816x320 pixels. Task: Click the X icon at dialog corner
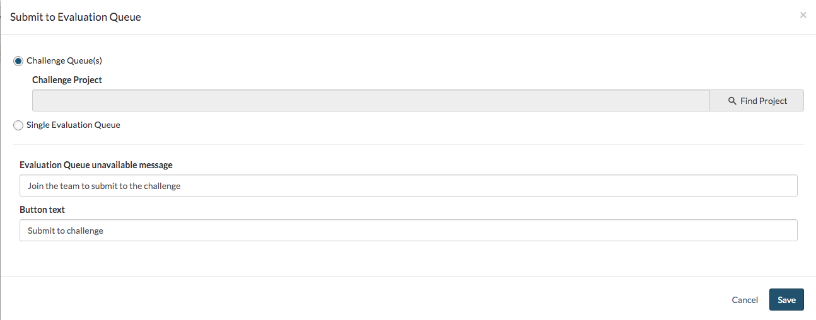click(x=803, y=15)
